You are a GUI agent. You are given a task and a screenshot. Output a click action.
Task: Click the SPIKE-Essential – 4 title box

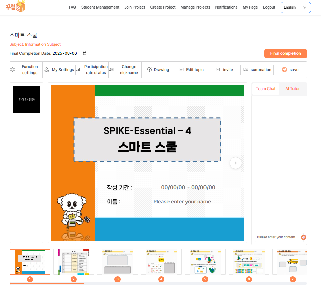pos(147,140)
